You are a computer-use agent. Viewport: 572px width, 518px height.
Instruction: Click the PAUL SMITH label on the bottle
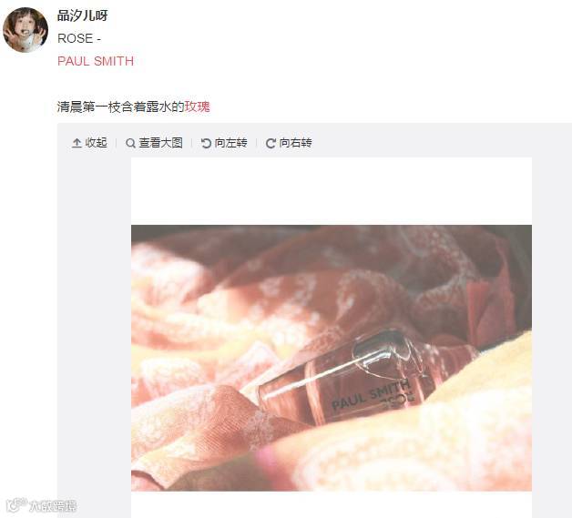371,393
